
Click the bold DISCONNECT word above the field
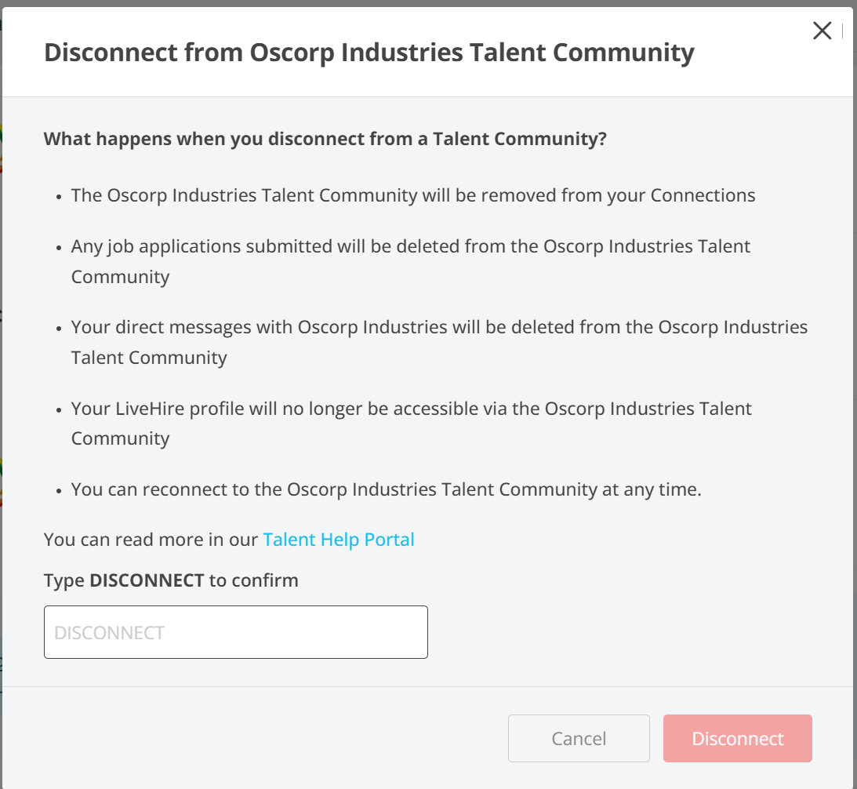(147, 580)
